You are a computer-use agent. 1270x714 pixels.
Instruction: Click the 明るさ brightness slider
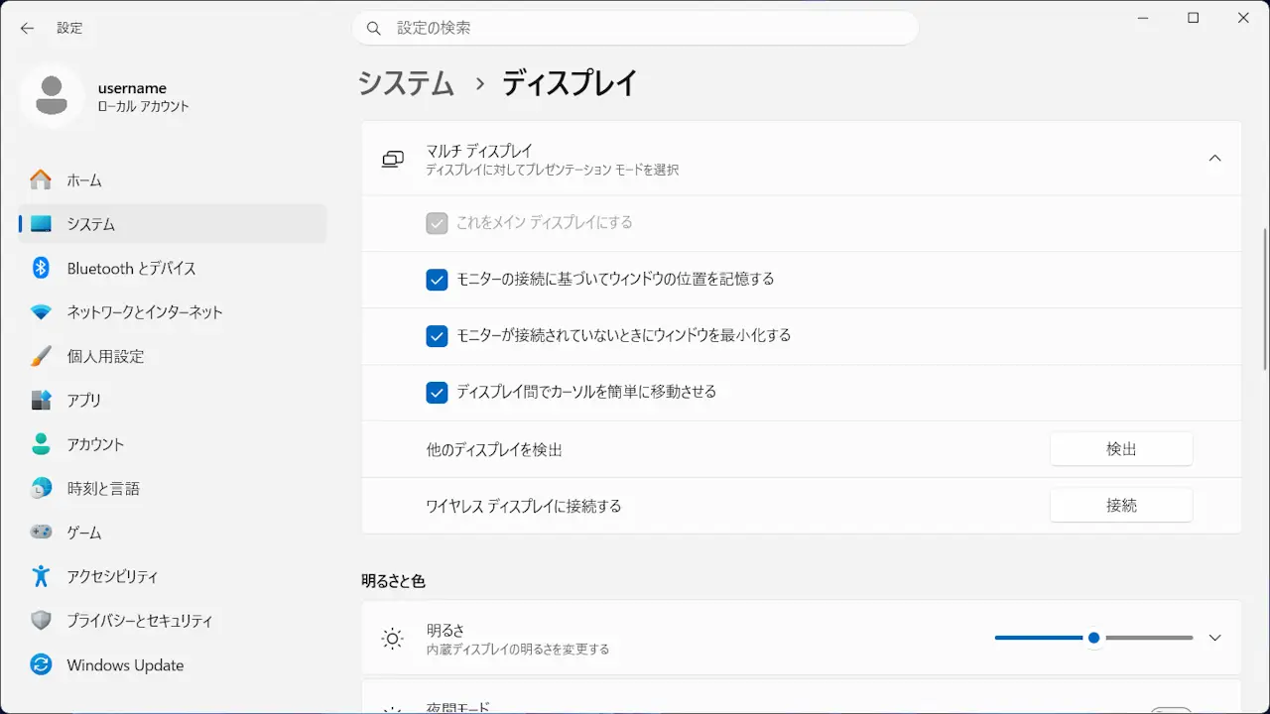click(x=1093, y=638)
